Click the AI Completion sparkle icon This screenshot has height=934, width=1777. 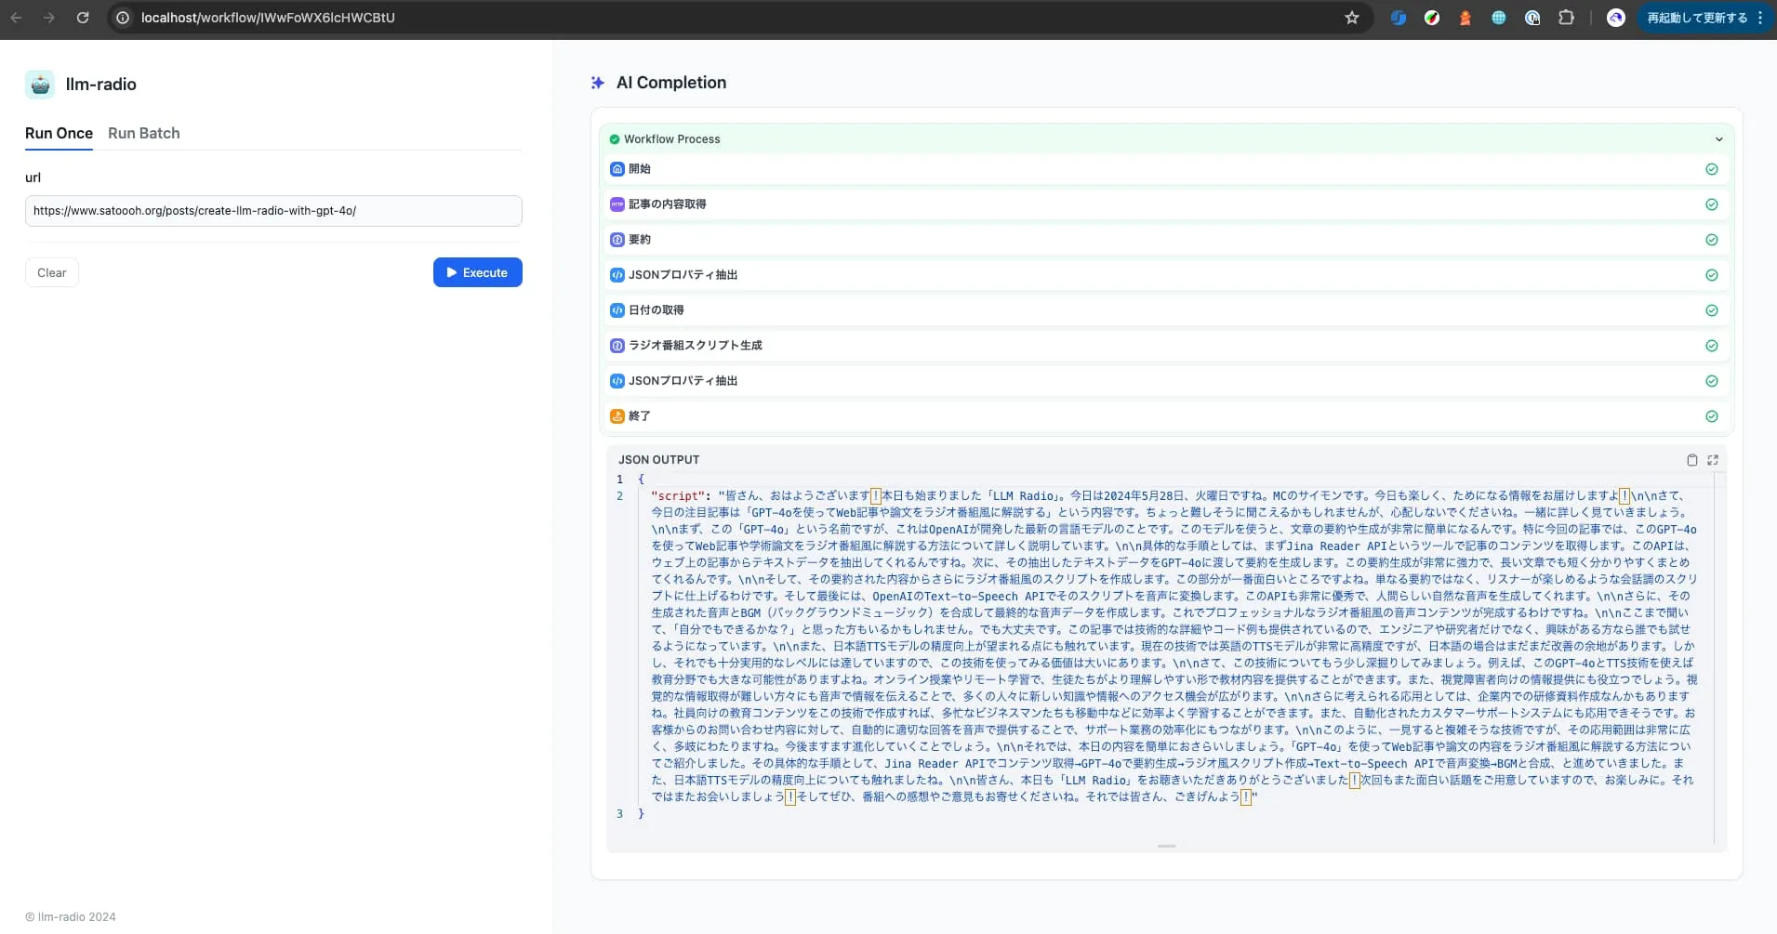point(598,83)
